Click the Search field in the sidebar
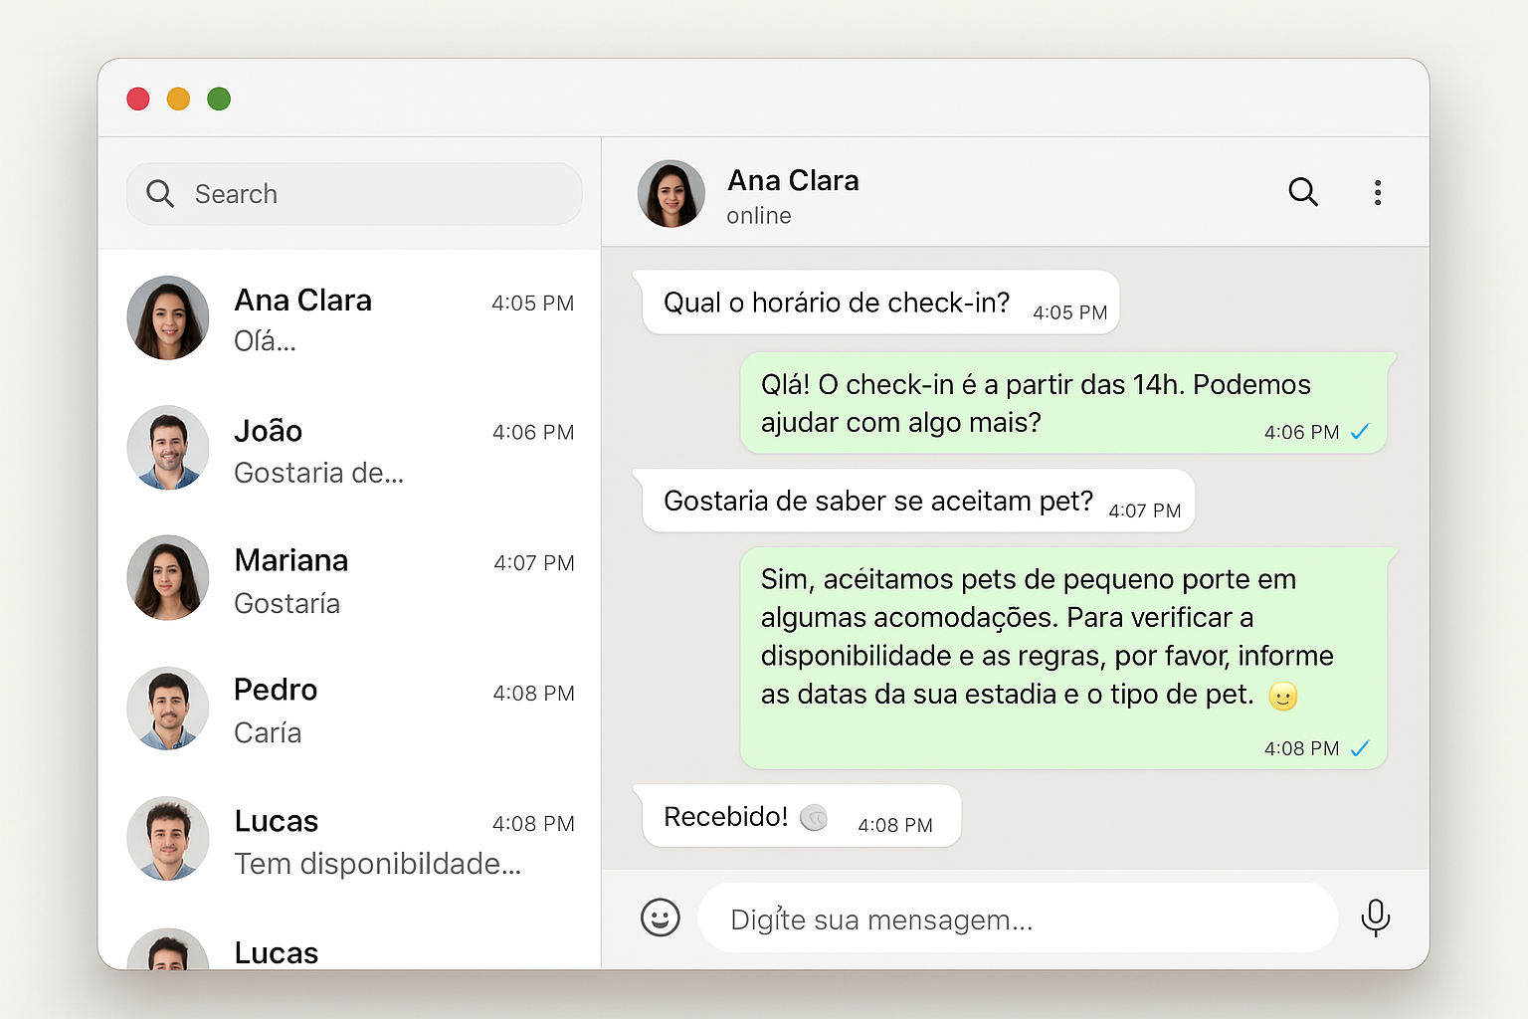 [353, 193]
